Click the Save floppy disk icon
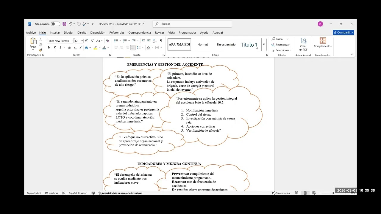 pyautogui.click(x=64, y=24)
